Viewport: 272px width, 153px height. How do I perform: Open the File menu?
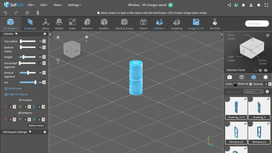click(31, 5)
